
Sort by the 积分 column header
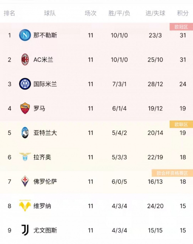pyautogui.click(x=182, y=13)
